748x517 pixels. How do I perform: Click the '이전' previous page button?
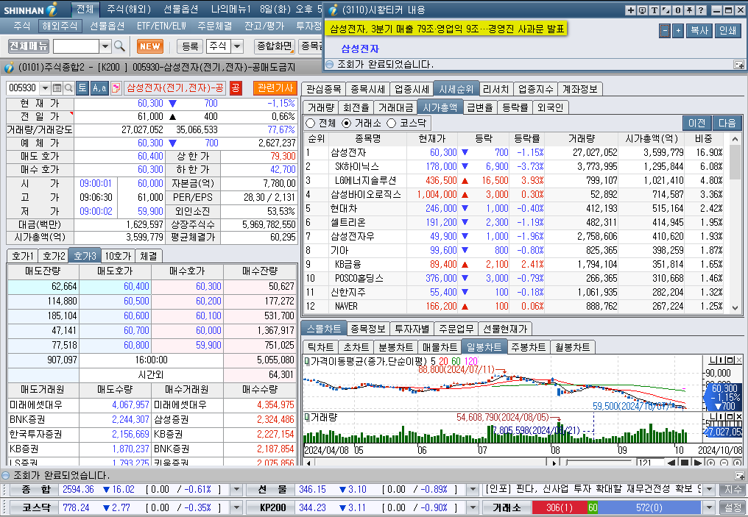697,123
